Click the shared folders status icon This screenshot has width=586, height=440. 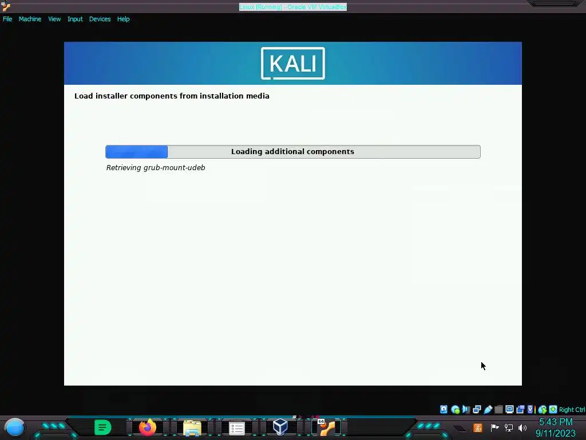pyautogui.click(x=498, y=409)
